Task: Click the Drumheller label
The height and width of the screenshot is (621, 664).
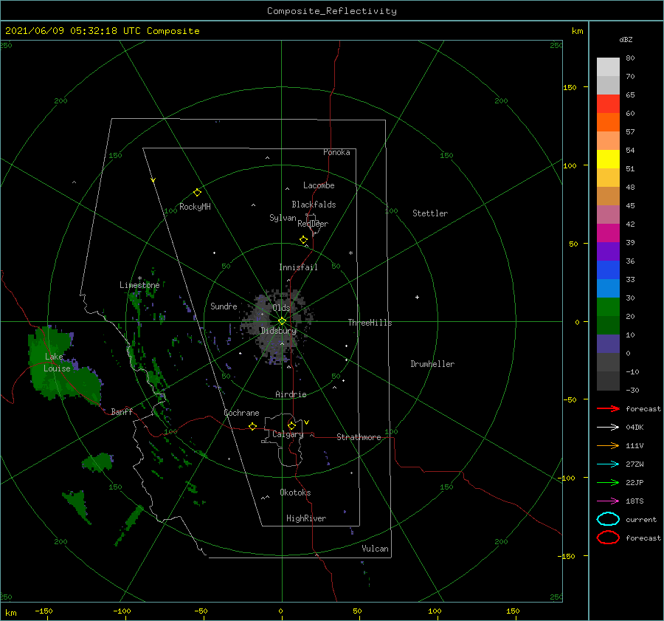Action: pos(432,364)
